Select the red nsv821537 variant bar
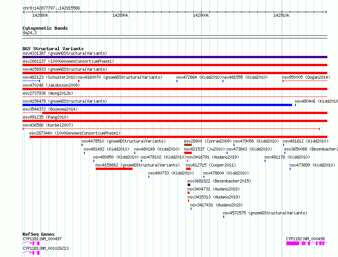Viewport: 338px width, 257px height. point(188,153)
